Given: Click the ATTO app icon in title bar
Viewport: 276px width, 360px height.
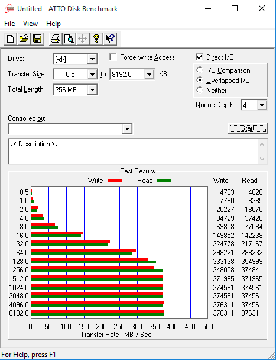Looking at the screenshot, I should click(9, 9).
